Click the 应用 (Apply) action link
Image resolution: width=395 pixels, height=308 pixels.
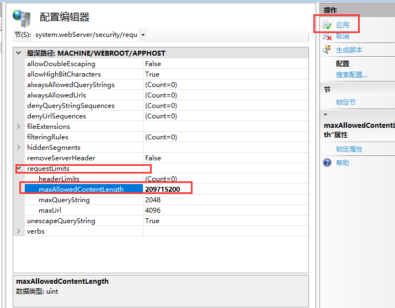[x=343, y=25]
